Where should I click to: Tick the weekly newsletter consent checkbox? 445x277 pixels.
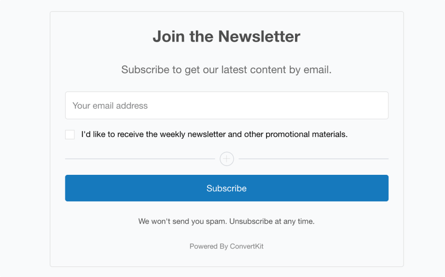(x=70, y=135)
